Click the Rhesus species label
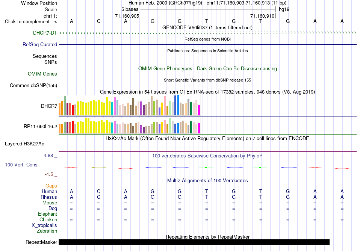Screen dimensions: 357x251 point(49,197)
